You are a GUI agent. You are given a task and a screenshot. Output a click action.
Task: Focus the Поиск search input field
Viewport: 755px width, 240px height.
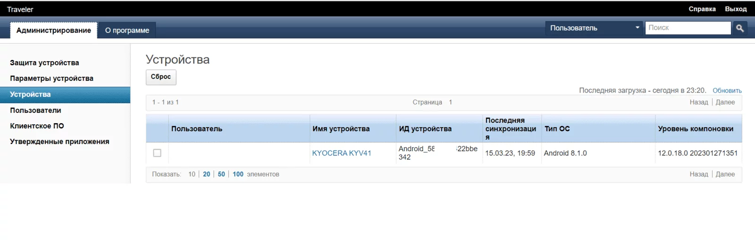[x=688, y=28]
